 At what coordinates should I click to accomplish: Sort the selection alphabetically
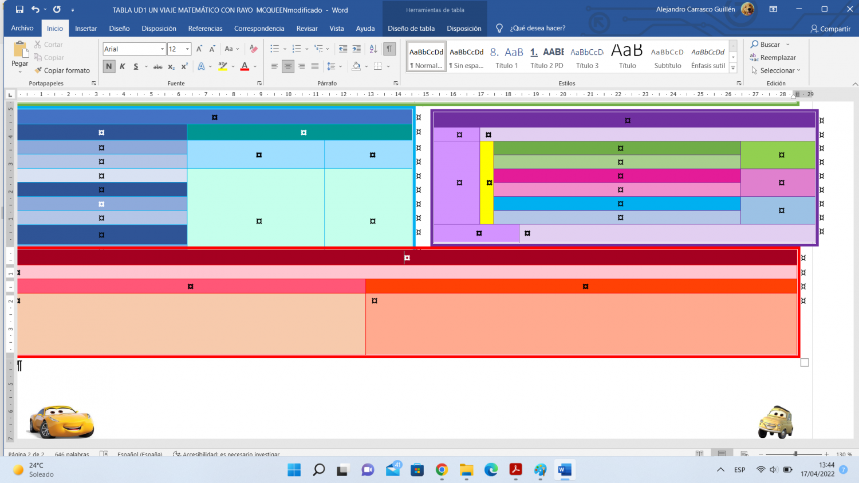(373, 49)
